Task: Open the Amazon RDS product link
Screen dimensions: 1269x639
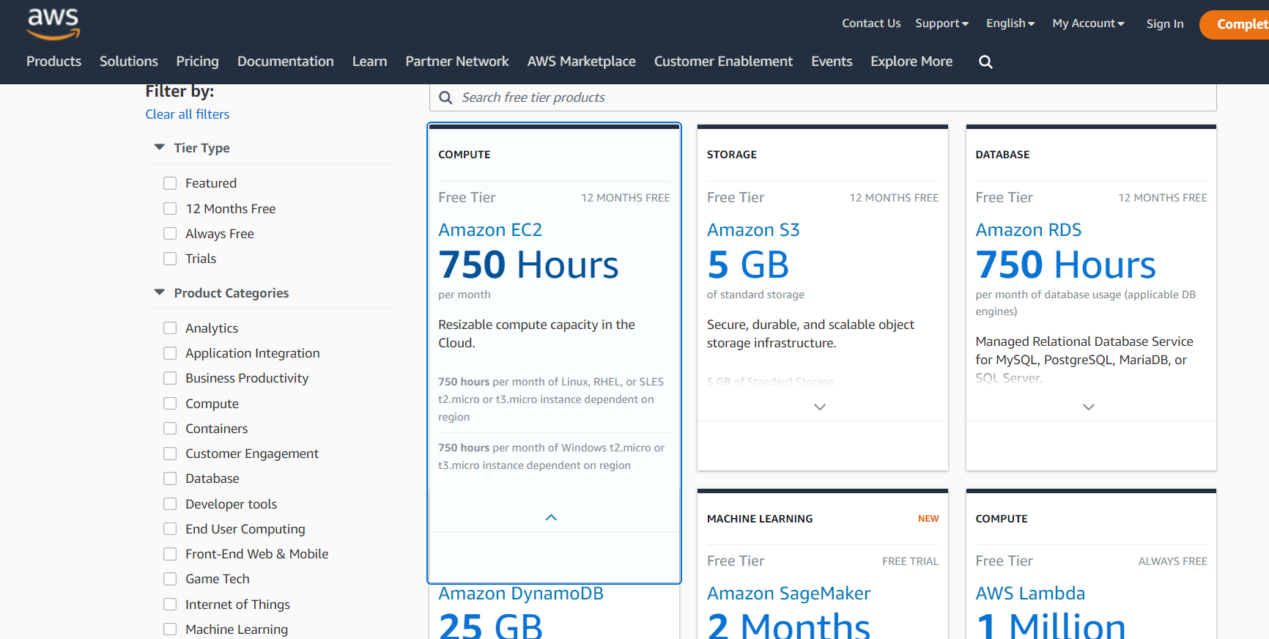Action: click(1029, 230)
